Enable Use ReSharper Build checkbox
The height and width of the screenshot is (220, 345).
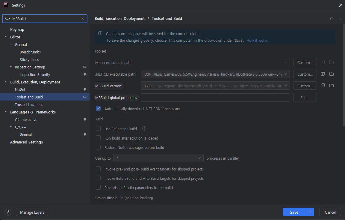click(98, 128)
